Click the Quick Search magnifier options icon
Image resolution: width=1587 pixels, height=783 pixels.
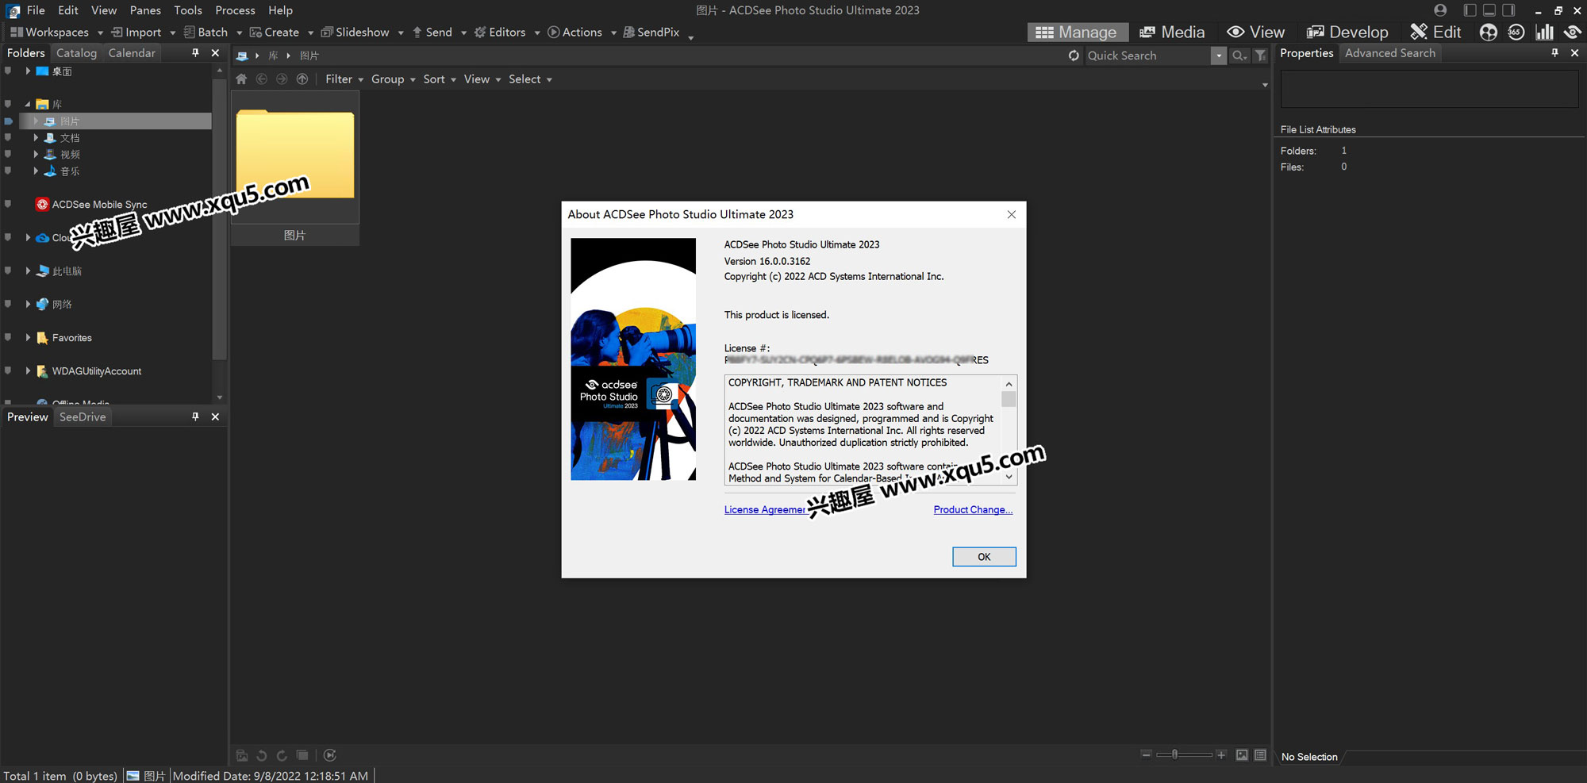[1239, 56]
